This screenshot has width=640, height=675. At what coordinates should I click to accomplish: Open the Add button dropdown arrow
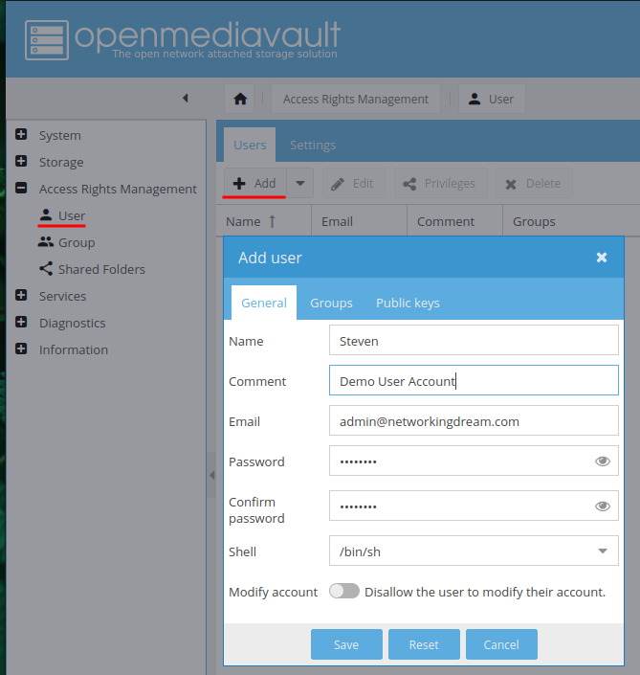click(299, 184)
